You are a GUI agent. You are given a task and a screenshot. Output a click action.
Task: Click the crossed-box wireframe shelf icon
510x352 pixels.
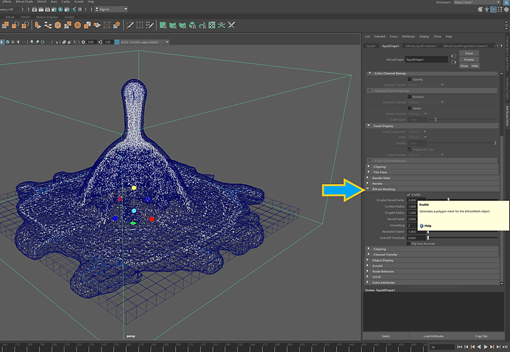tap(107, 25)
